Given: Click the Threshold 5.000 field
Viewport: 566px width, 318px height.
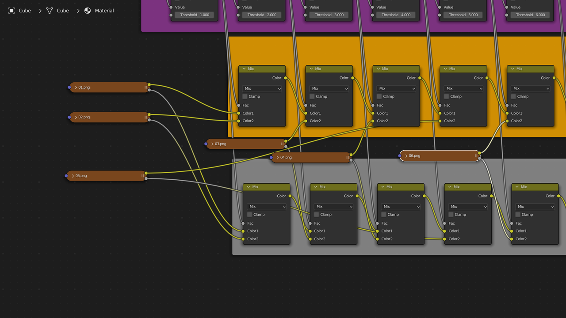Looking at the screenshot, I should click(463, 15).
